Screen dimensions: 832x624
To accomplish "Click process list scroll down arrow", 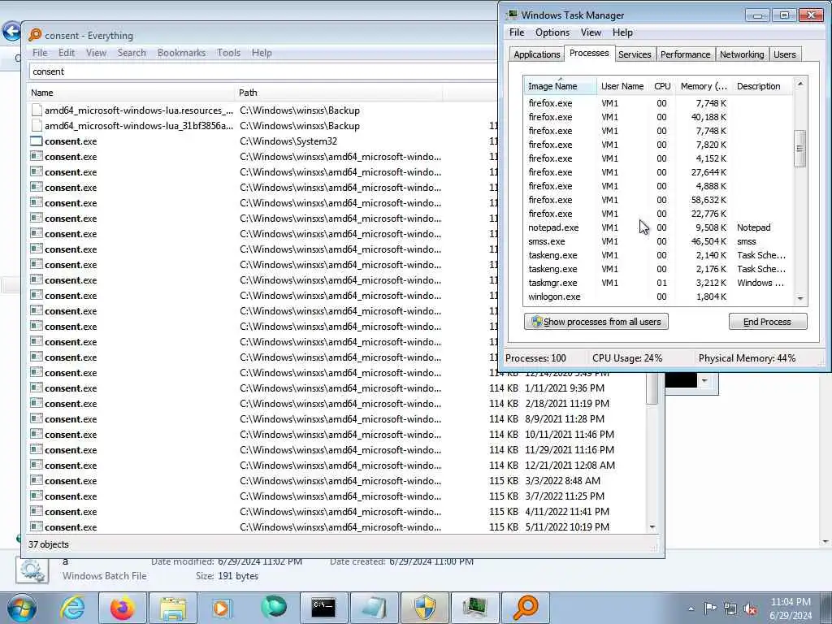I will (x=800, y=299).
